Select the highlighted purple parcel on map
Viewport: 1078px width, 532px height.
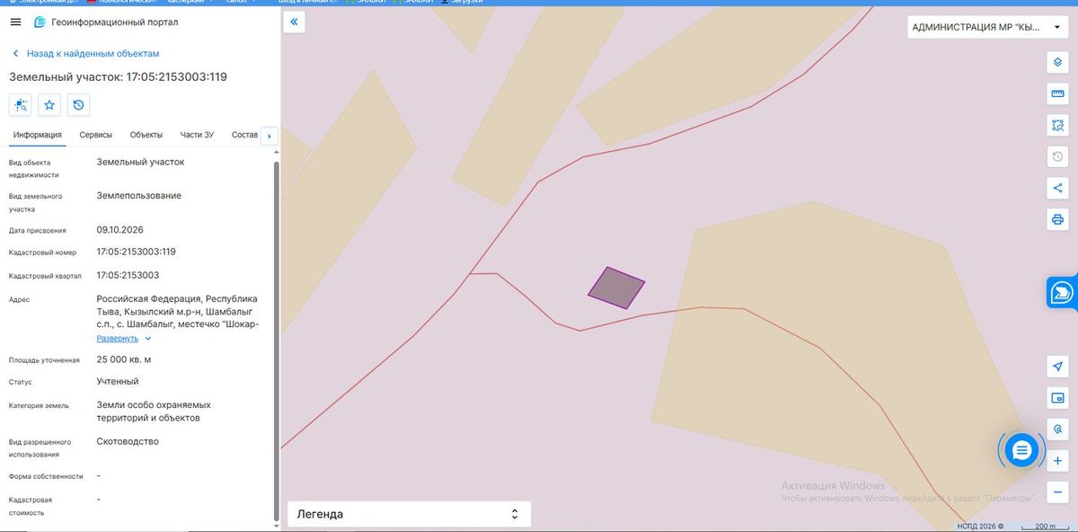[x=616, y=288]
